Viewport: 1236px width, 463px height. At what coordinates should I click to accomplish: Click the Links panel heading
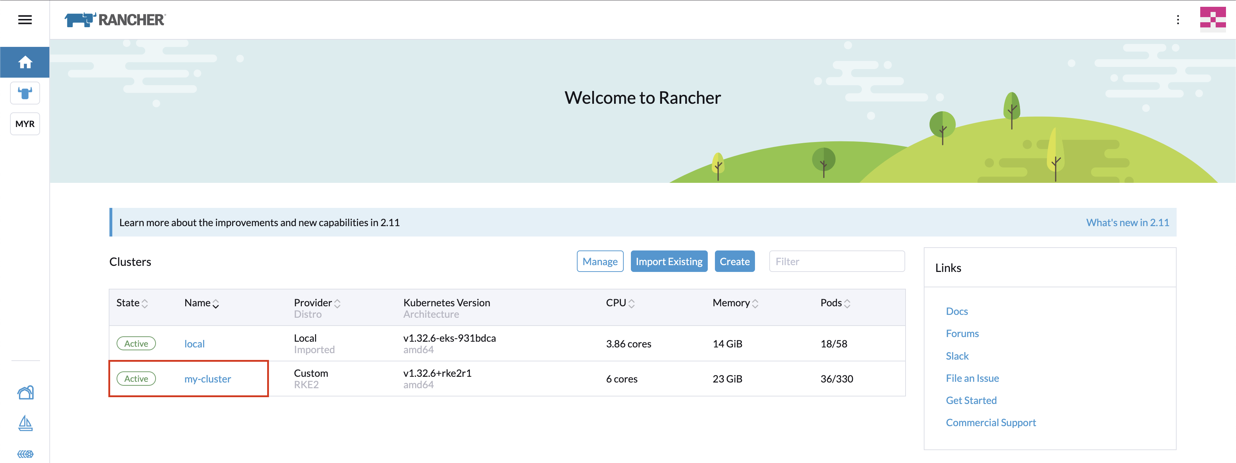click(948, 268)
